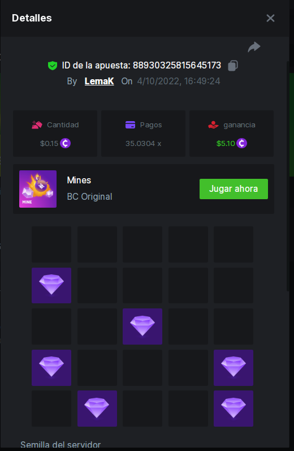
Task: Click the share arrow icon
Action: click(254, 47)
